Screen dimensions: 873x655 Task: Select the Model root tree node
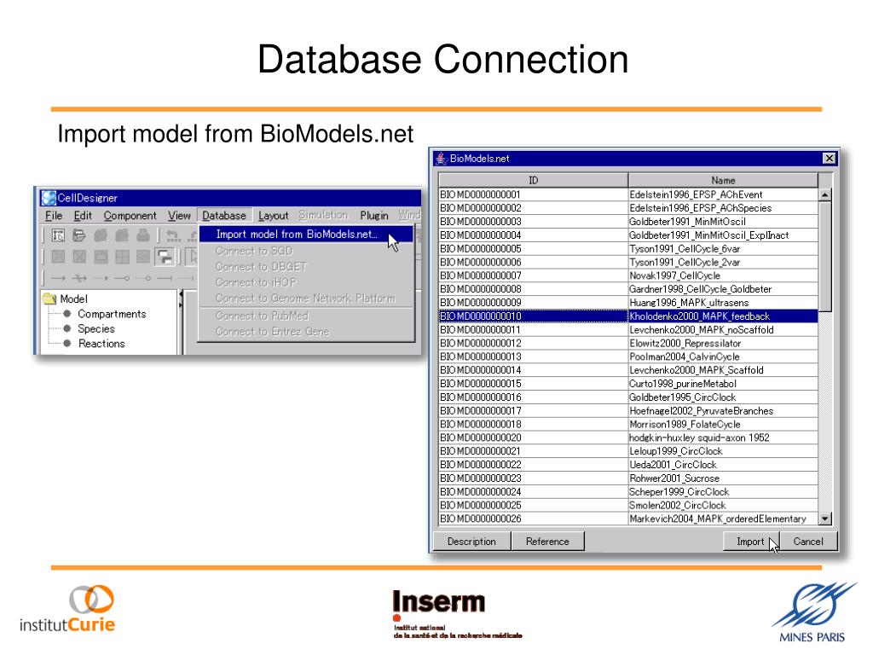point(73,299)
